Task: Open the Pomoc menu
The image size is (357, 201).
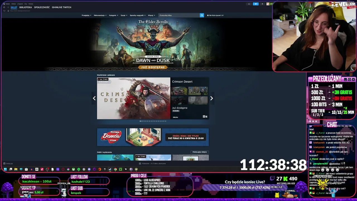Action: [31, 4]
